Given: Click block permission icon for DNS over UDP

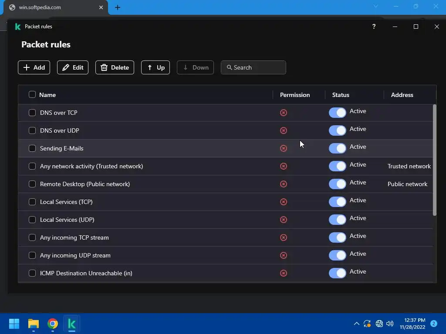Looking at the screenshot, I should 283,130.
